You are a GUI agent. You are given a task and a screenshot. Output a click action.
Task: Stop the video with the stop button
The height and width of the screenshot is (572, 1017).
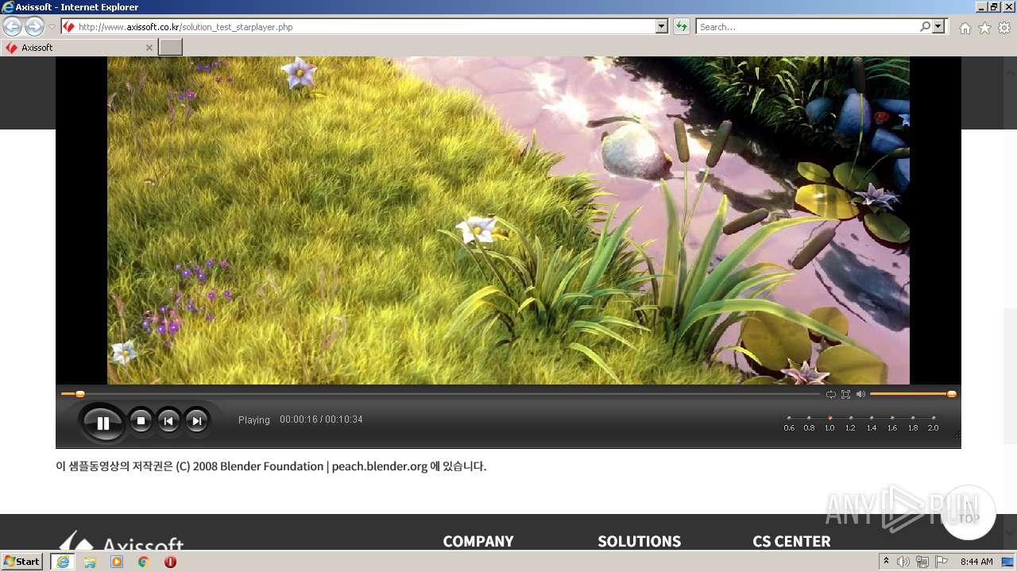coord(141,421)
